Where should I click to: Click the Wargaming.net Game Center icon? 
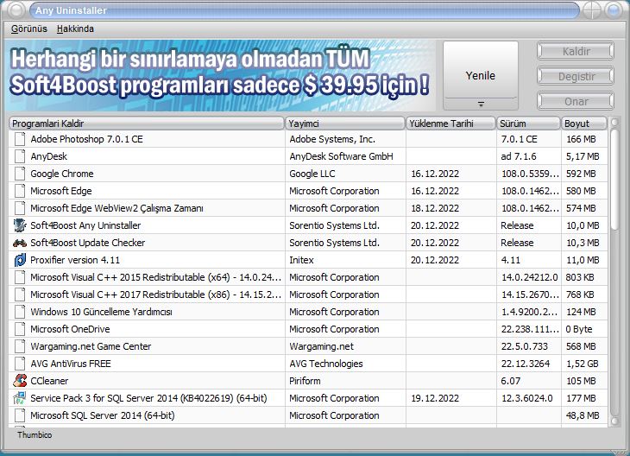[20, 346]
